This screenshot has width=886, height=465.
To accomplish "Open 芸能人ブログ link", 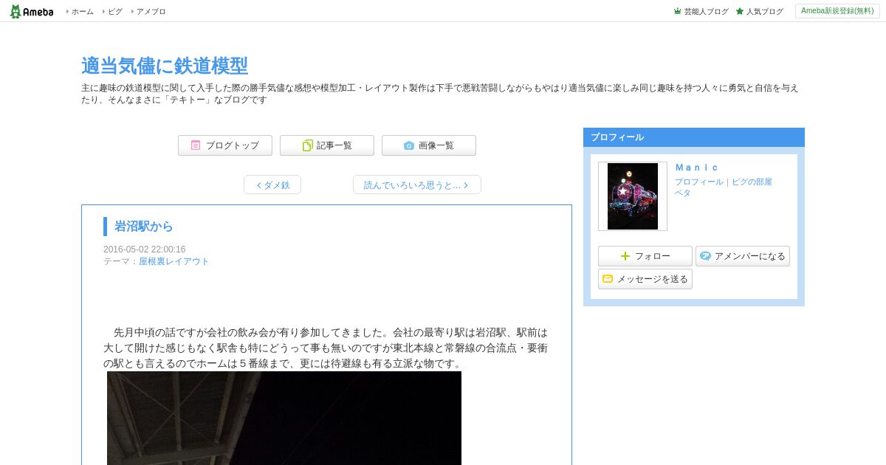I will (x=706, y=12).
